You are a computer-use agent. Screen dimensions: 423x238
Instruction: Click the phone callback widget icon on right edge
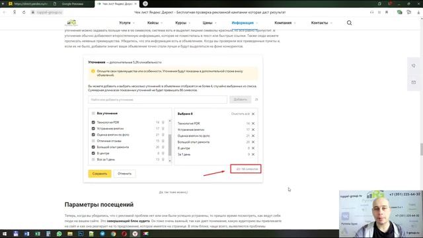414,65
